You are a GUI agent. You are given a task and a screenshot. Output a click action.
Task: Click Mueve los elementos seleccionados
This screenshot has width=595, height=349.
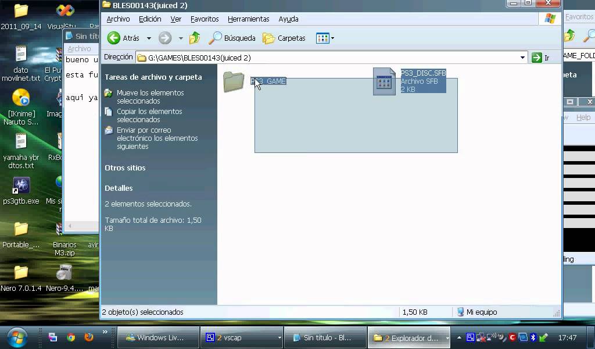(150, 97)
